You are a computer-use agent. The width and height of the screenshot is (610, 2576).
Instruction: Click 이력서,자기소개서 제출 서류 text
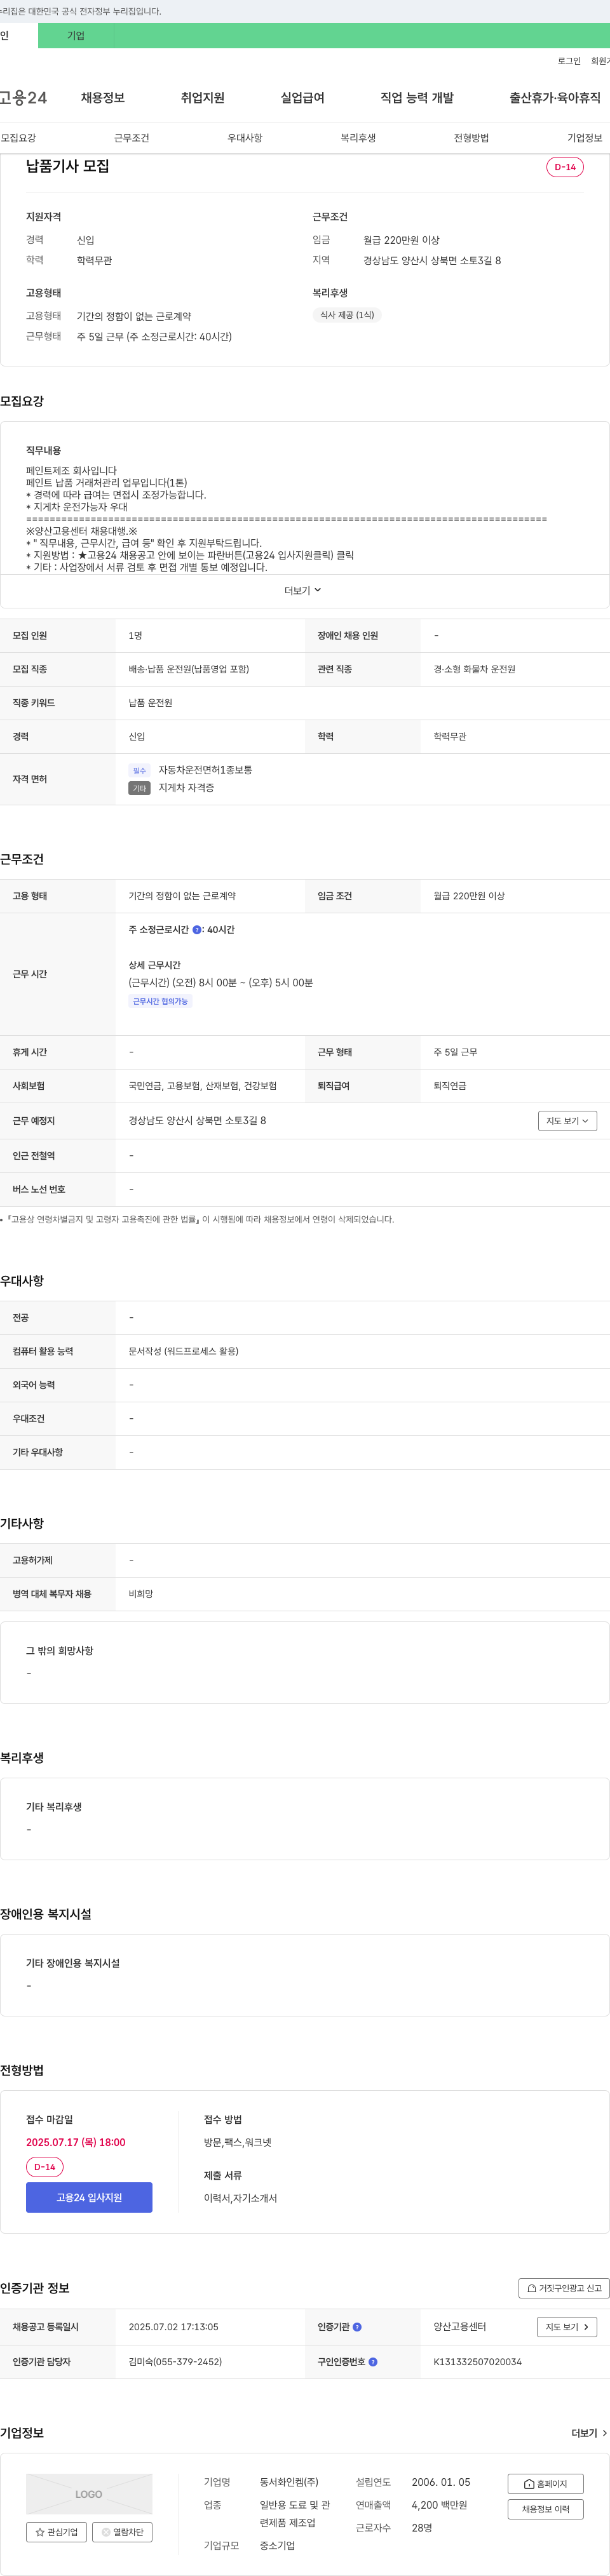pyautogui.click(x=240, y=2198)
